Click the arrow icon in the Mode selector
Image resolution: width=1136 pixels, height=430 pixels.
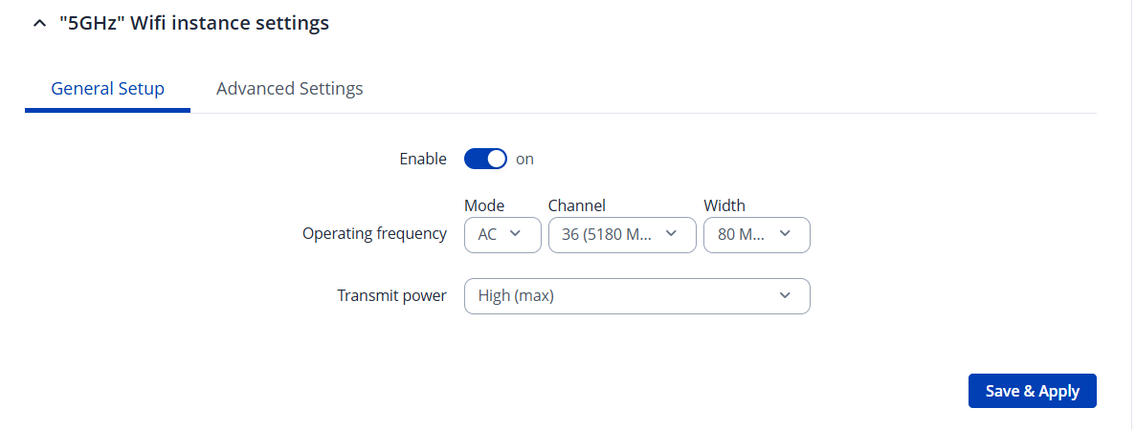(515, 234)
